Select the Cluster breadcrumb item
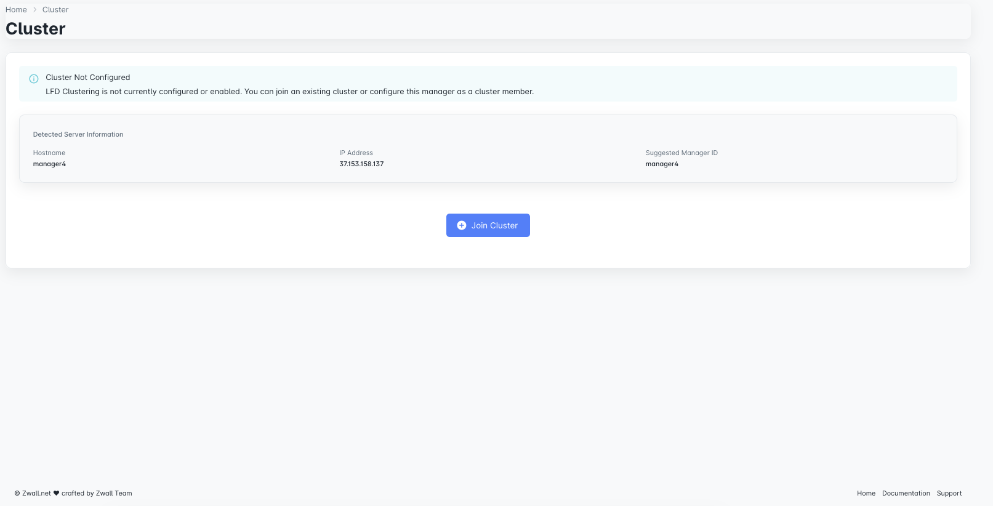993x506 pixels. click(x=55, y=10)
